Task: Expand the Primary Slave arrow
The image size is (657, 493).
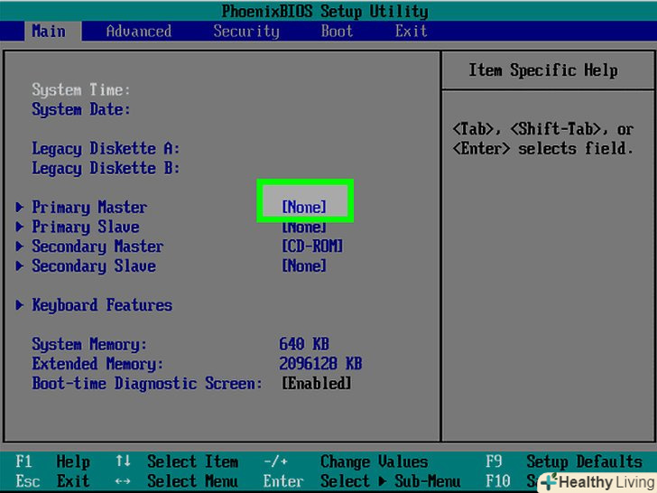Action: [19, 227]
